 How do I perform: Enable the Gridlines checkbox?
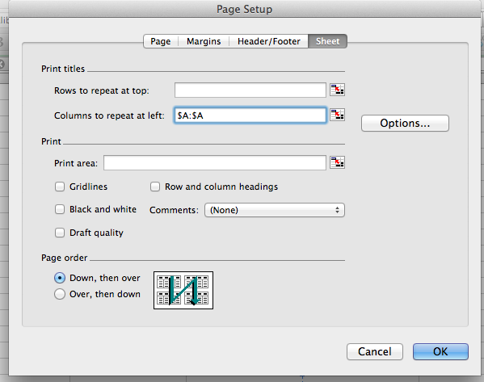point(60,187)
